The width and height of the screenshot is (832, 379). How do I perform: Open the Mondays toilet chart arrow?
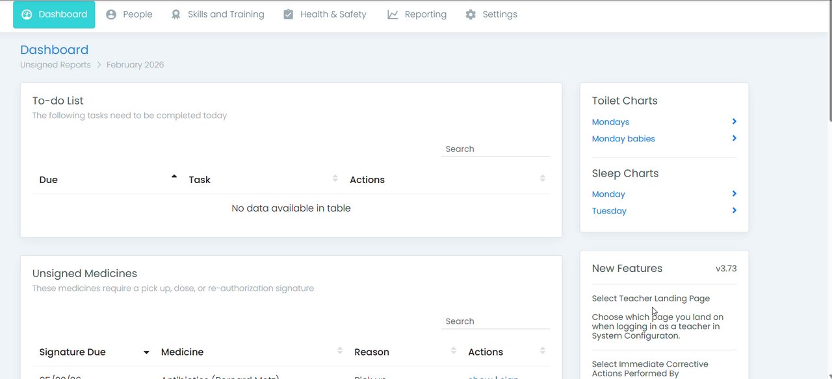pos(734,121)
